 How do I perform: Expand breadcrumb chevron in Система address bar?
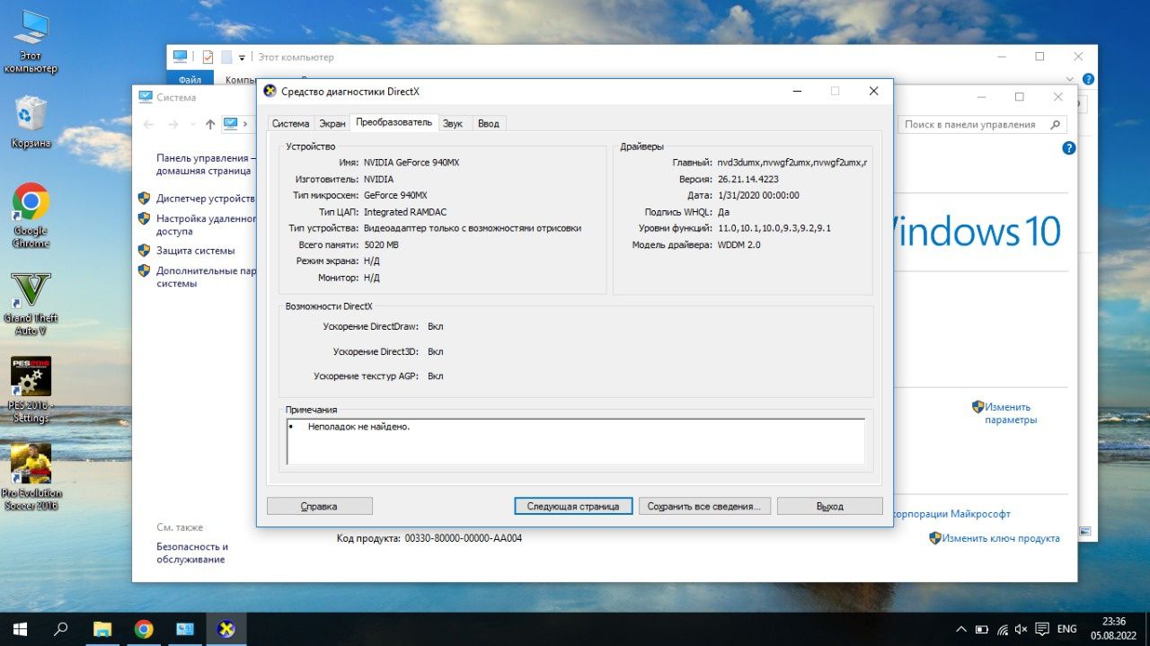[245, 124]
